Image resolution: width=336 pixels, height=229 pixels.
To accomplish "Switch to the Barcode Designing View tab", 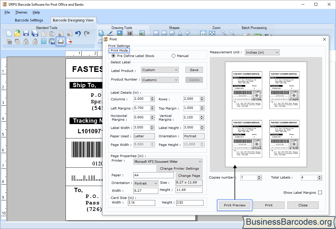I will pyautogui.click(x=73, y=20).
